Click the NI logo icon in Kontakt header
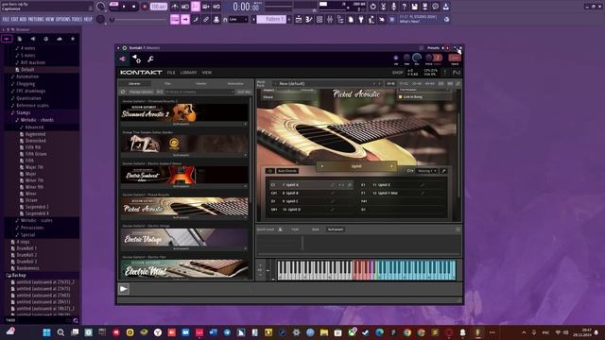This screenshot has width=605, height=340. coord(456,73)
